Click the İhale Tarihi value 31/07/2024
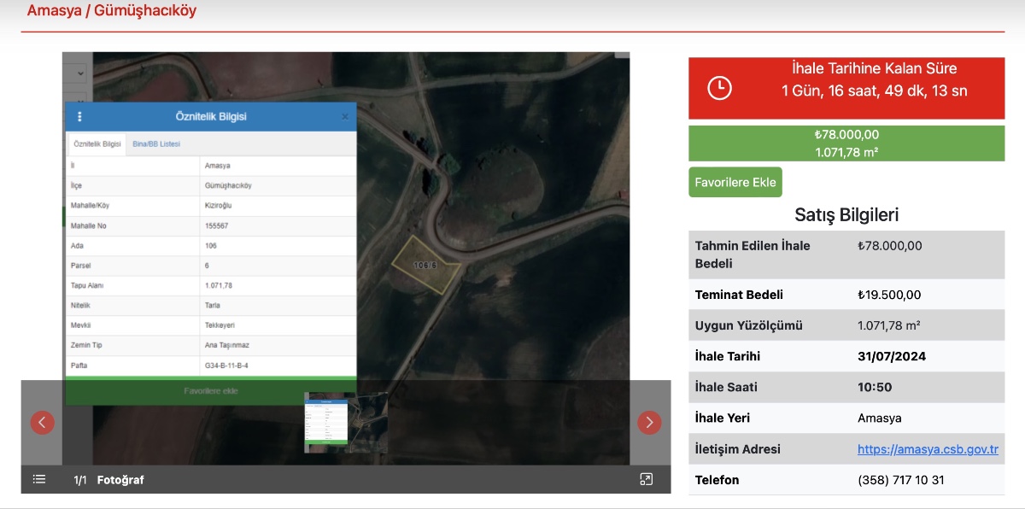Screen dimensions: 1025x509 tap(891, 356)
